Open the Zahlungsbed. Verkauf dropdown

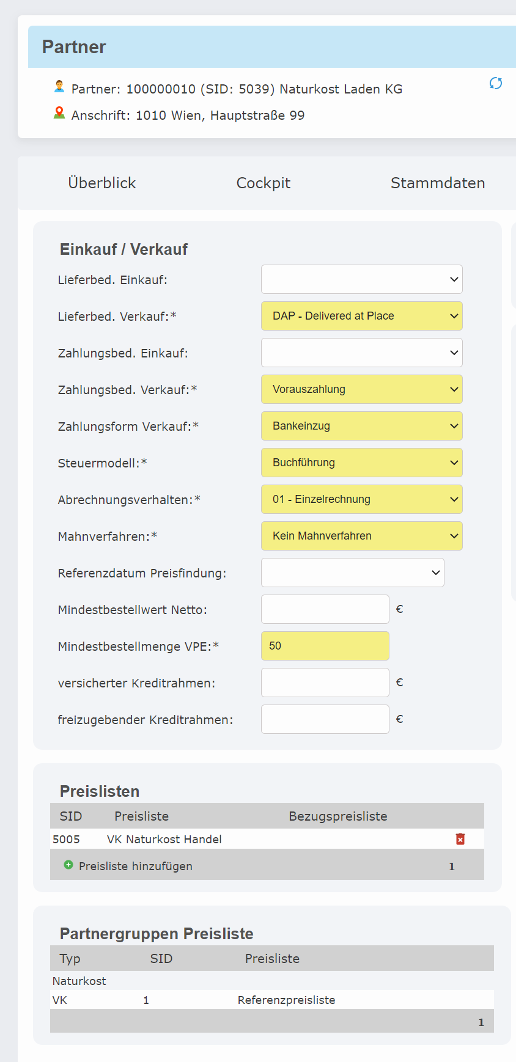pos(361,389)
